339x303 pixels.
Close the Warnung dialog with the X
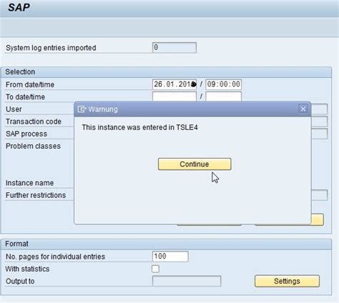pyautogui.click(x=303, y=109)
